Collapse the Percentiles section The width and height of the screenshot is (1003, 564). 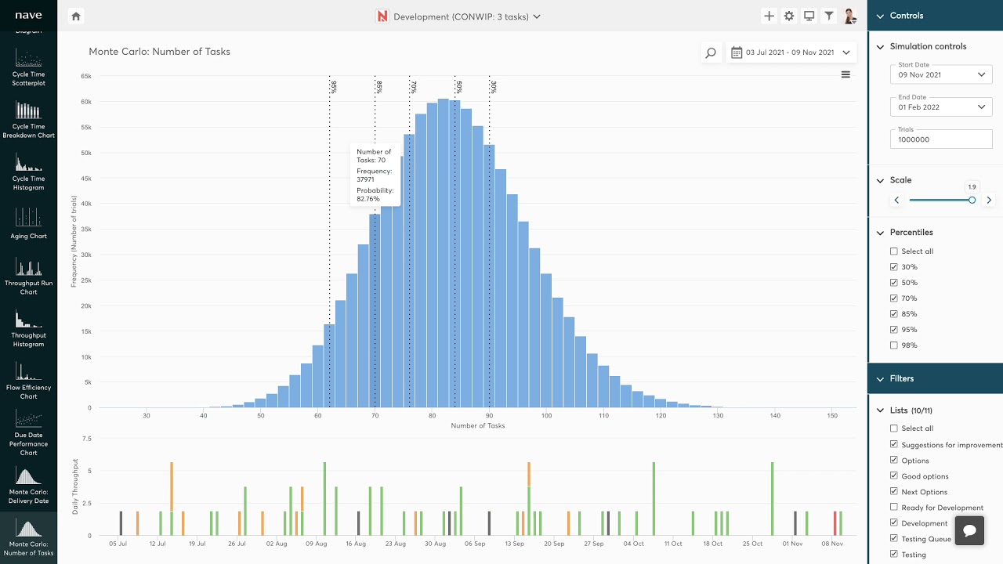click(880, 233)
